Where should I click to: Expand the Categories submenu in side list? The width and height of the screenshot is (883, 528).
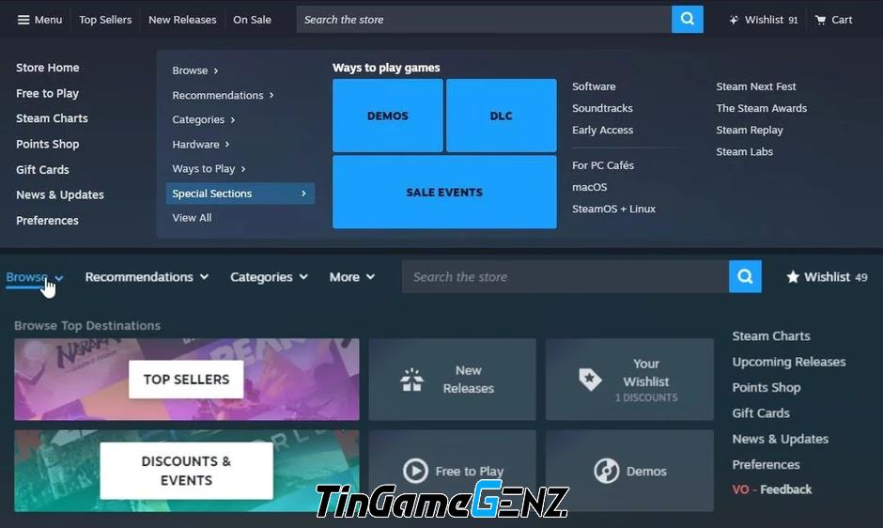pyautogui.click(x=233, y=119)
